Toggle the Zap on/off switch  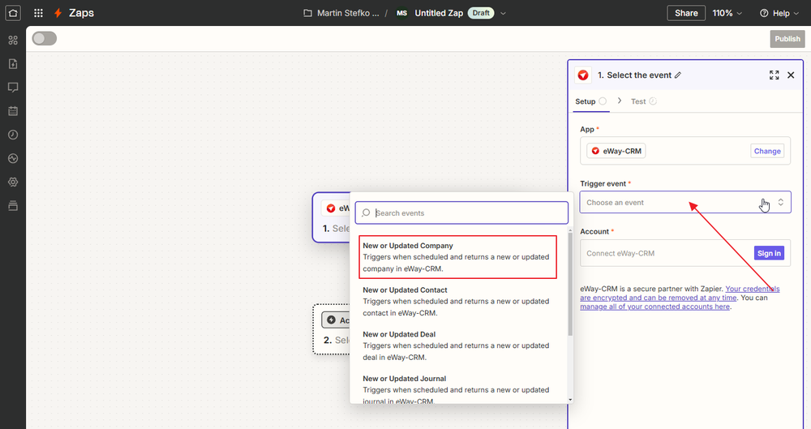click(44, 38)
